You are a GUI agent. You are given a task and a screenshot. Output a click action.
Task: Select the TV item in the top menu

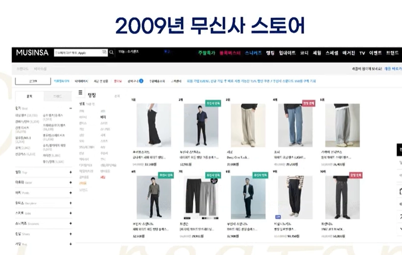coord(362,53)
